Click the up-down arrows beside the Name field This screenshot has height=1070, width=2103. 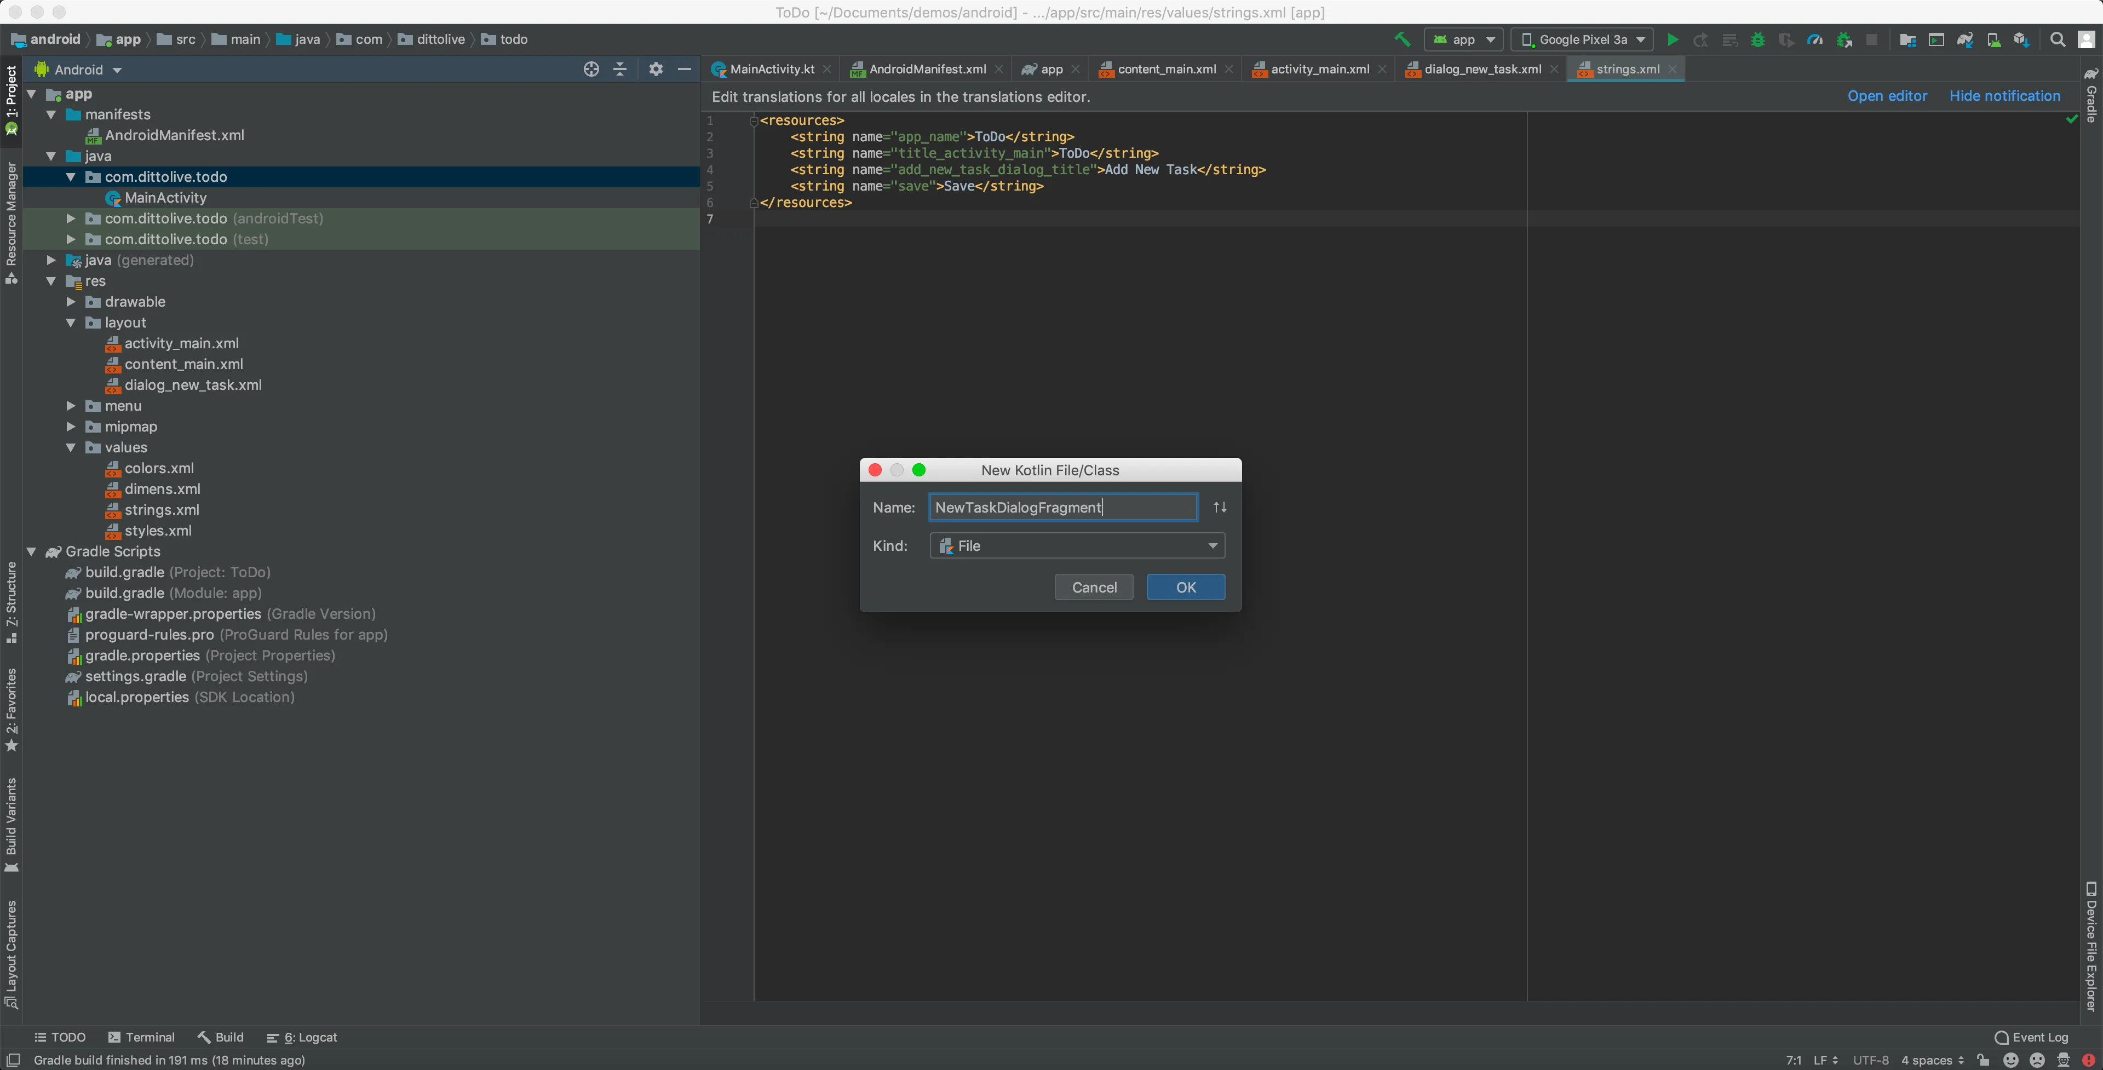(1220, 507)
